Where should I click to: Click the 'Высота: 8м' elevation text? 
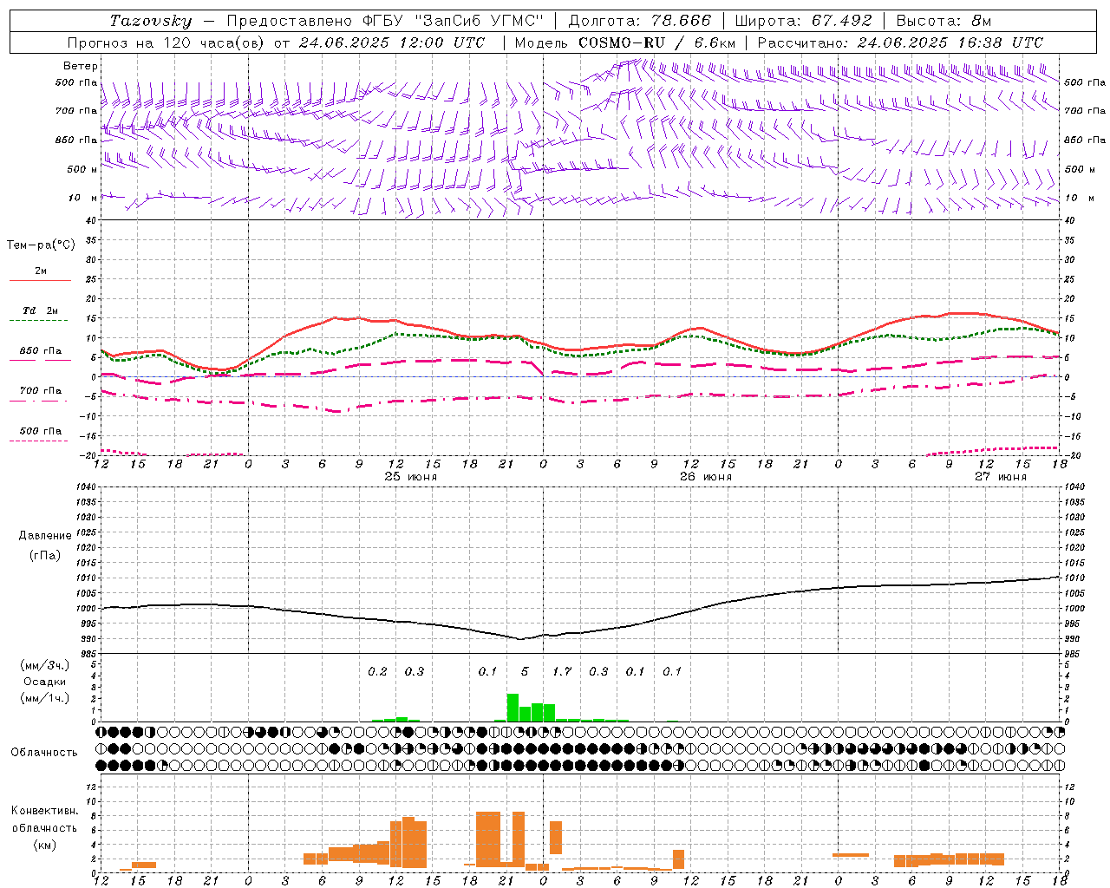943,21
